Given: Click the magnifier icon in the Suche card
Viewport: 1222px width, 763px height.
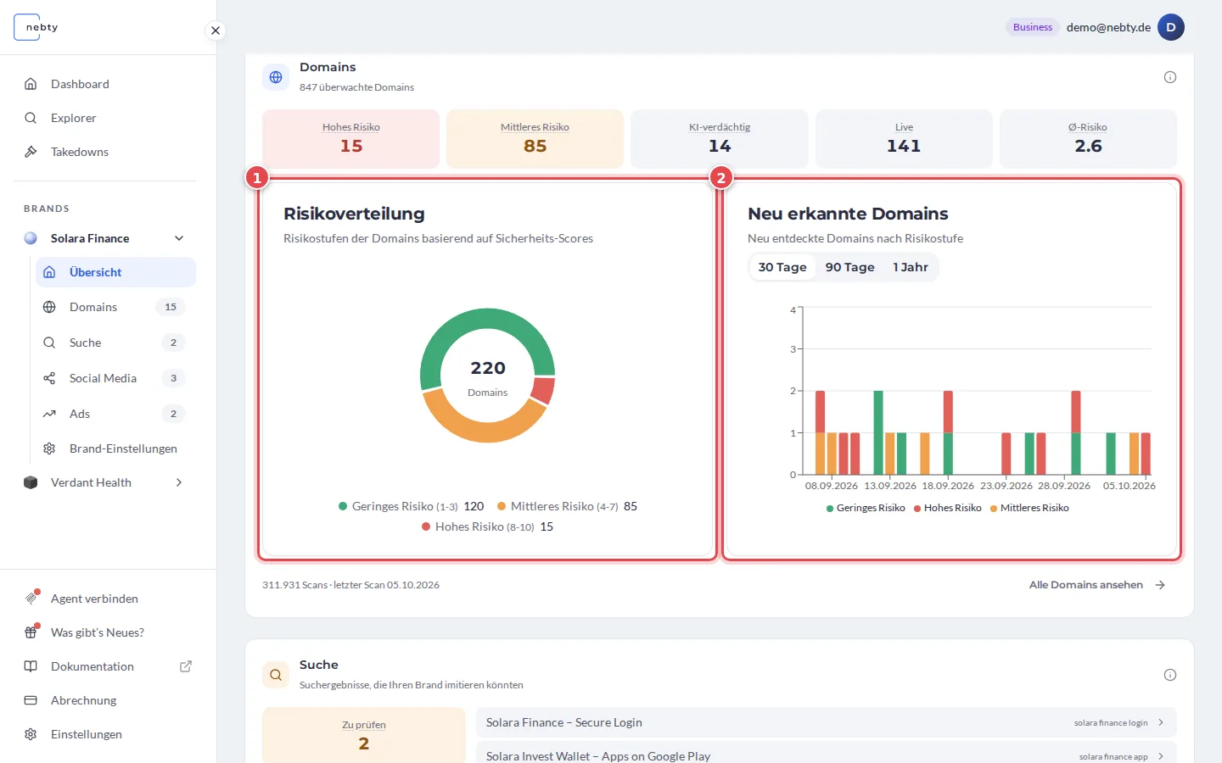Looking at the screenshot, I should coord(276,675).
